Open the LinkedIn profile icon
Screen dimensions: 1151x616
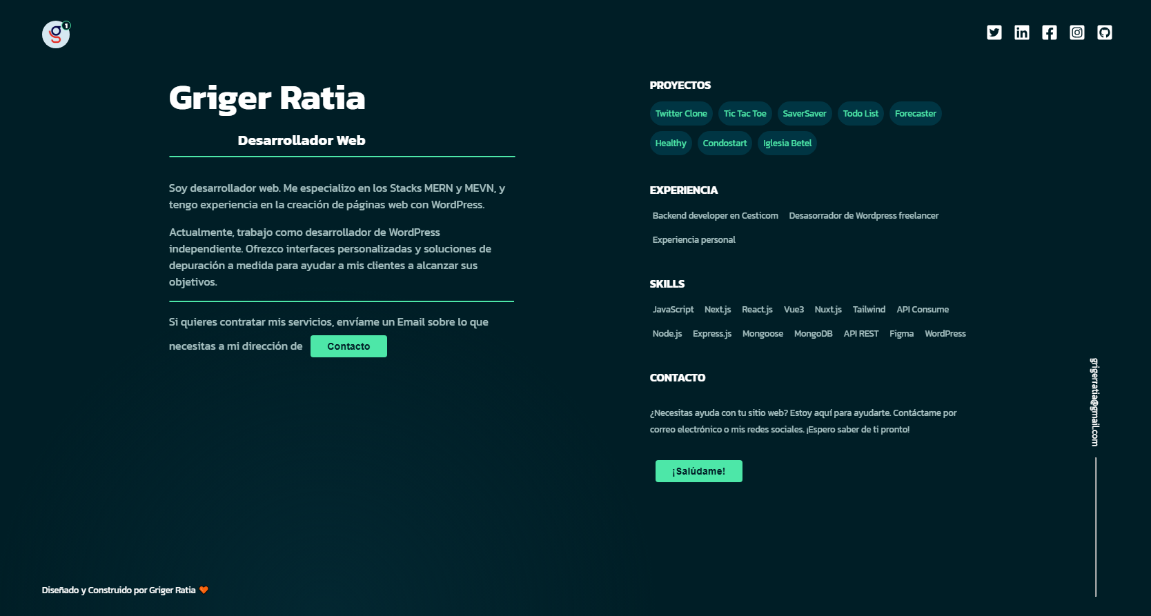1021,32
